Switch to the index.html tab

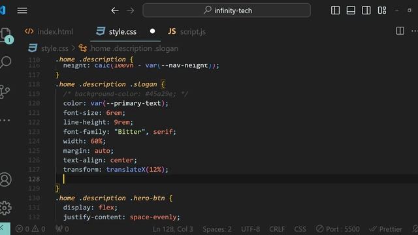(x=49, y=32)
